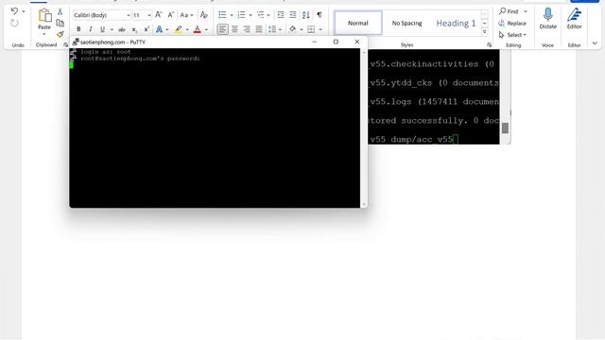Open the Select dropdown

[x=512, y=35]
